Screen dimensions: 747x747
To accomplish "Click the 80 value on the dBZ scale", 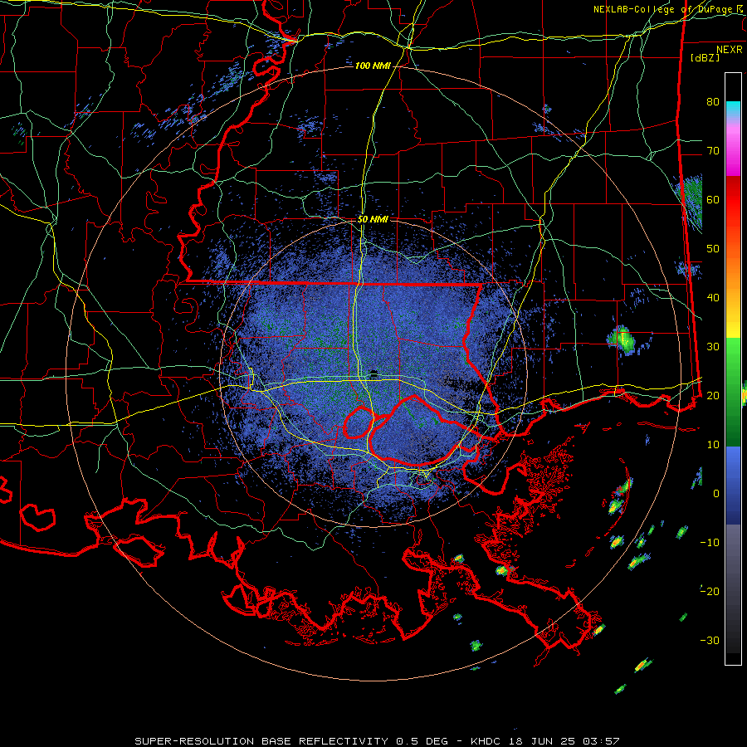I will [713, 102].
